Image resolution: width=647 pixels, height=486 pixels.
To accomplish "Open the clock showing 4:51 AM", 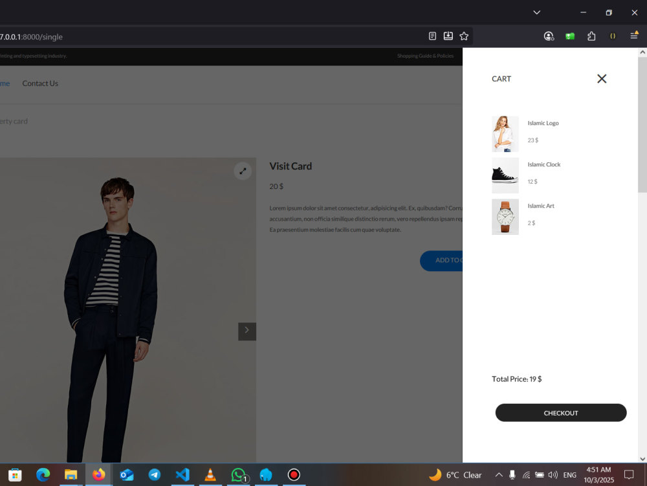I will pyautogui.click(x=598, y=475).
